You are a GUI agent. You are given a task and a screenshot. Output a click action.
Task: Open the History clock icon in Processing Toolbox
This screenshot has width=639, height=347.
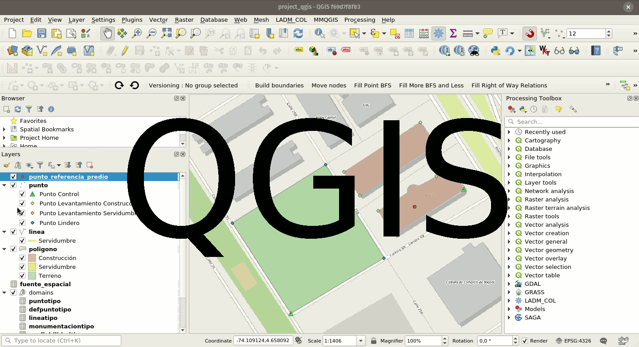pos(534,109)
